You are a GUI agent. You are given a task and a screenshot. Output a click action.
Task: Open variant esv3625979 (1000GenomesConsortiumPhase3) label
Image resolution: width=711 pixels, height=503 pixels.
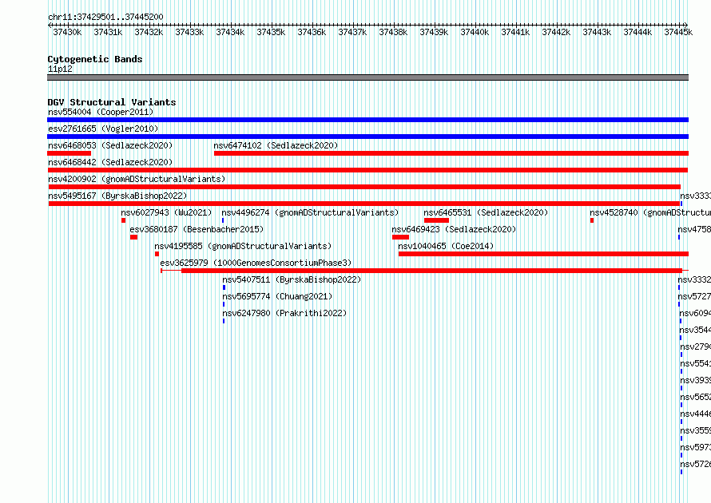click(x=256, y=263)
